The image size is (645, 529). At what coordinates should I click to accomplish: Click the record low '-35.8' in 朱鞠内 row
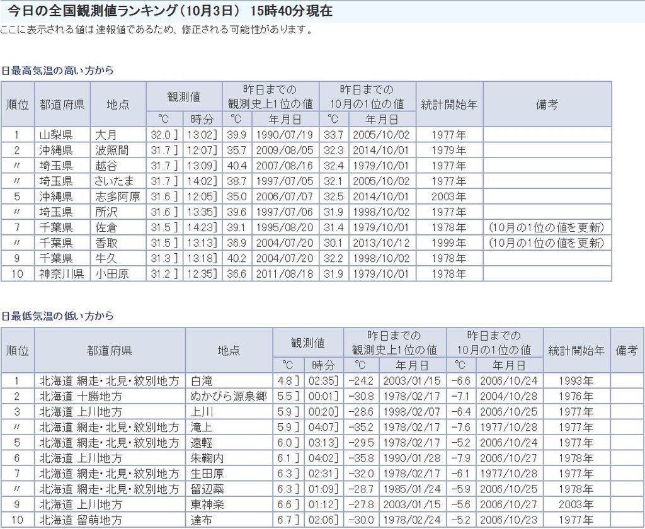coord(361,458)
